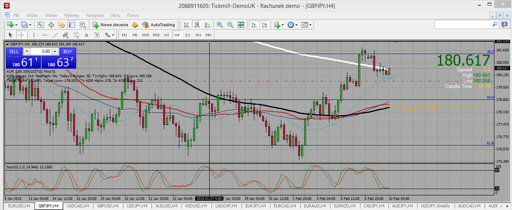
Task: Switch to the M15 timeframe
Action: point(146,35)
